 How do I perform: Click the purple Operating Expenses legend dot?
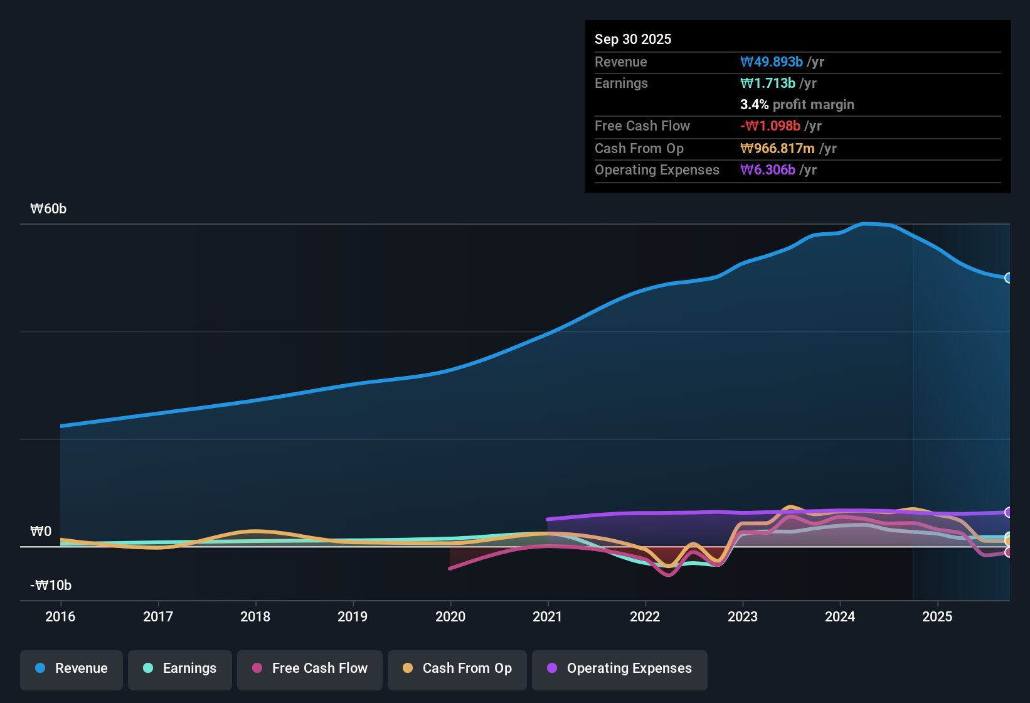(552, 668)
